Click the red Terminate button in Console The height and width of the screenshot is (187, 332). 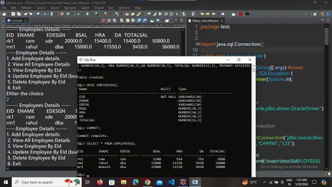pos(103,21)
